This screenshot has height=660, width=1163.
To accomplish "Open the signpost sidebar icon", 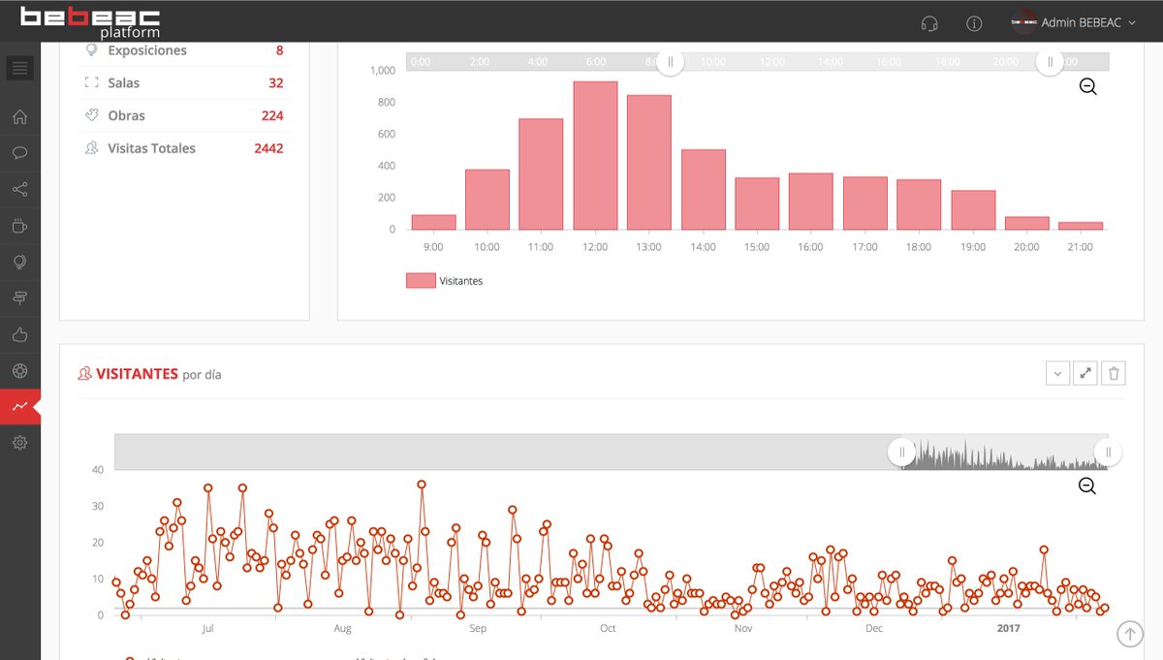I will click(19, 299).
